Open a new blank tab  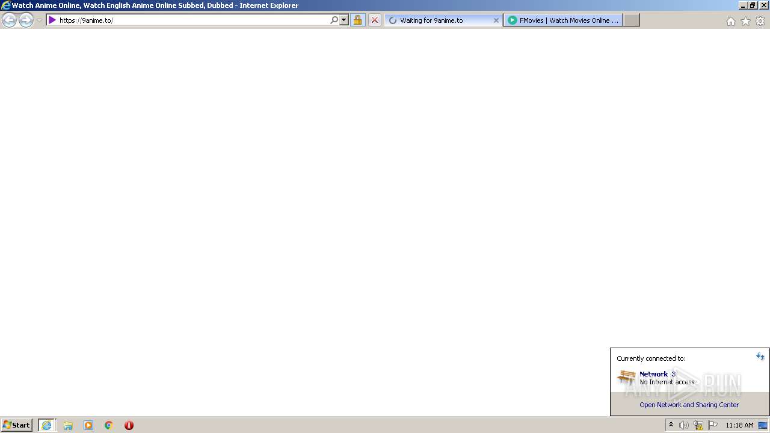[631, 20]
